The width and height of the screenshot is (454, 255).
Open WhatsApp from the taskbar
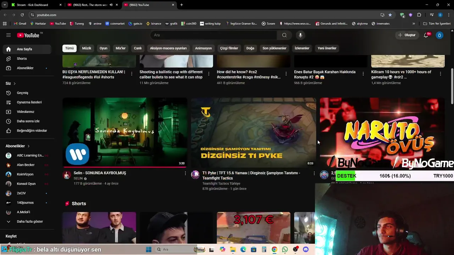click(x=285, y=249)
